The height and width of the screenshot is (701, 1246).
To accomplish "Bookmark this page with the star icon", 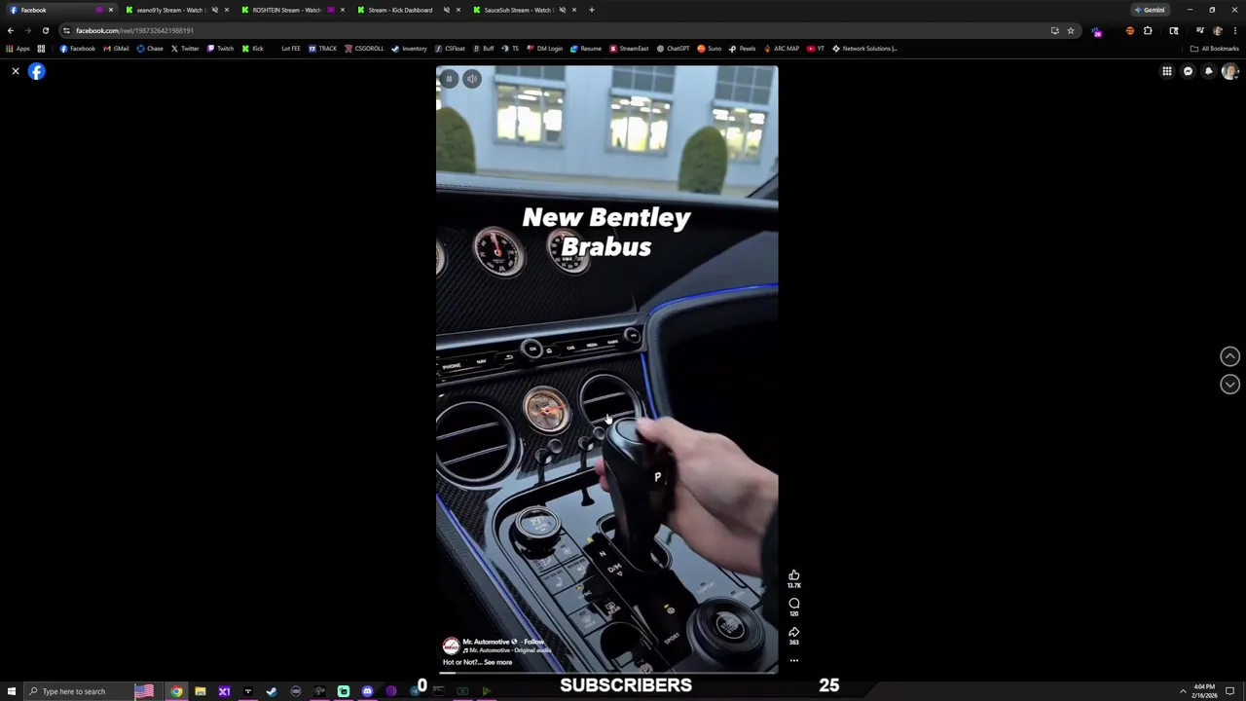I will pyautogui.click(x=1071, y=30).
